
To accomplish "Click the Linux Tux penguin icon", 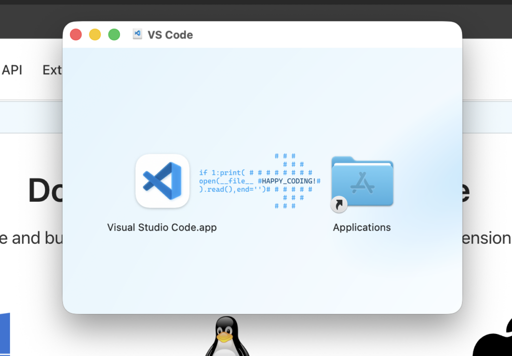I will (225, 337).
